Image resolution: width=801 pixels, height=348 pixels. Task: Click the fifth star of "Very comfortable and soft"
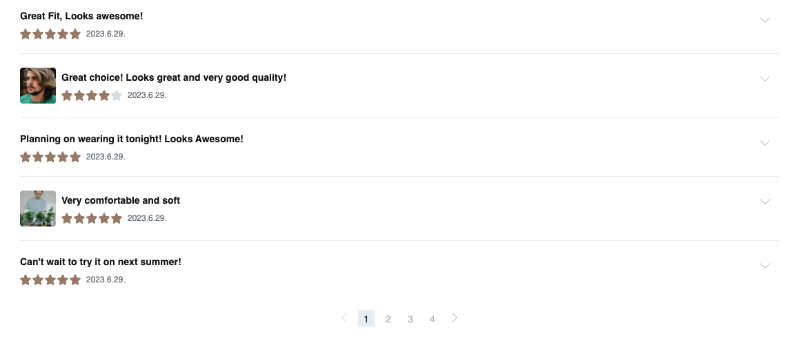(117, 218)
